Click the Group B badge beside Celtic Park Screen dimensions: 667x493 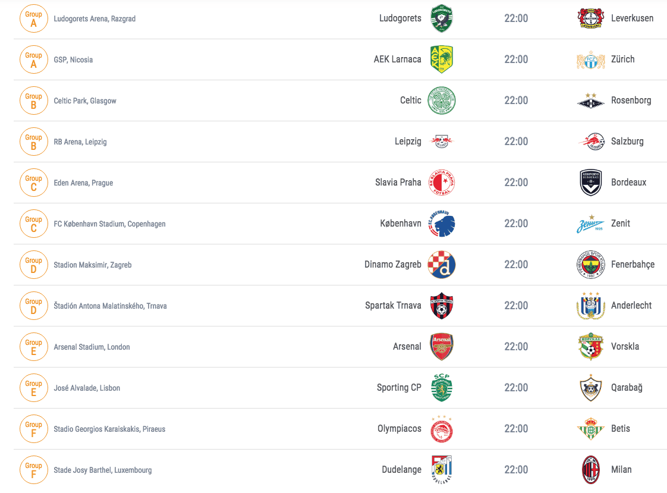(34, 101)
